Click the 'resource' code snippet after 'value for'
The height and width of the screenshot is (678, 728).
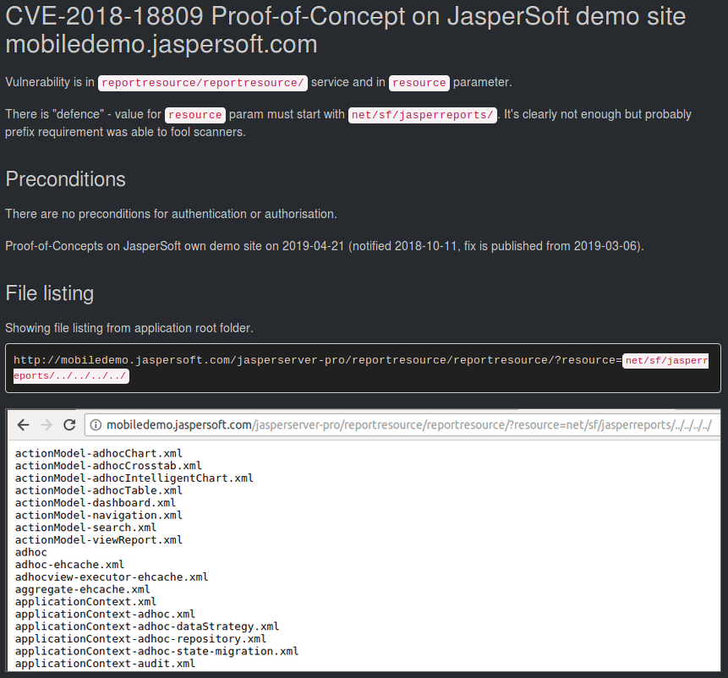195,115
